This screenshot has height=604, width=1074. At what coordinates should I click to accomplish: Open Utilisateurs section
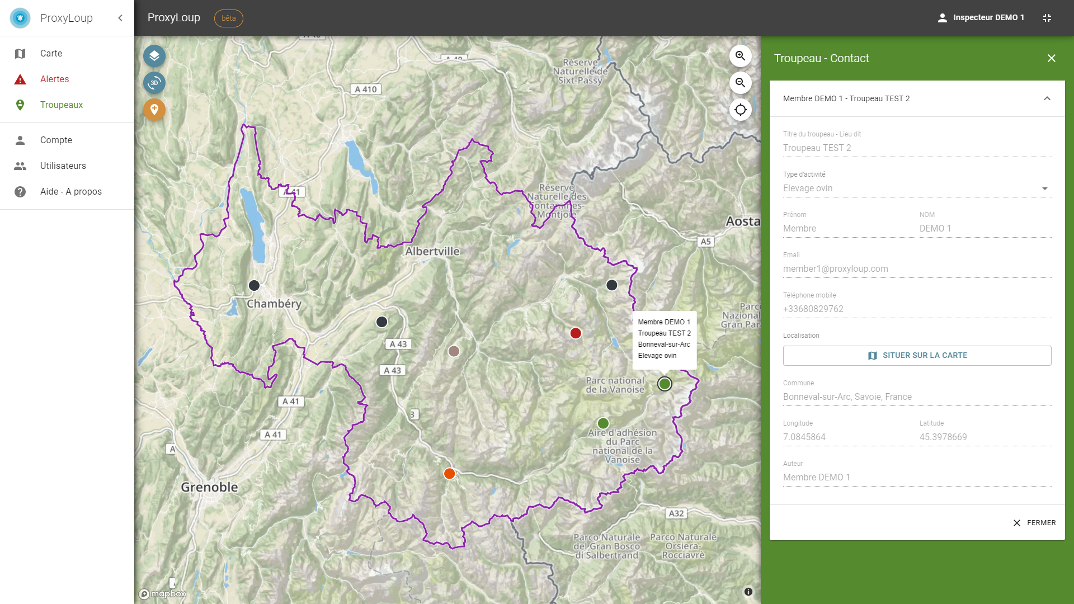point(67,166)
